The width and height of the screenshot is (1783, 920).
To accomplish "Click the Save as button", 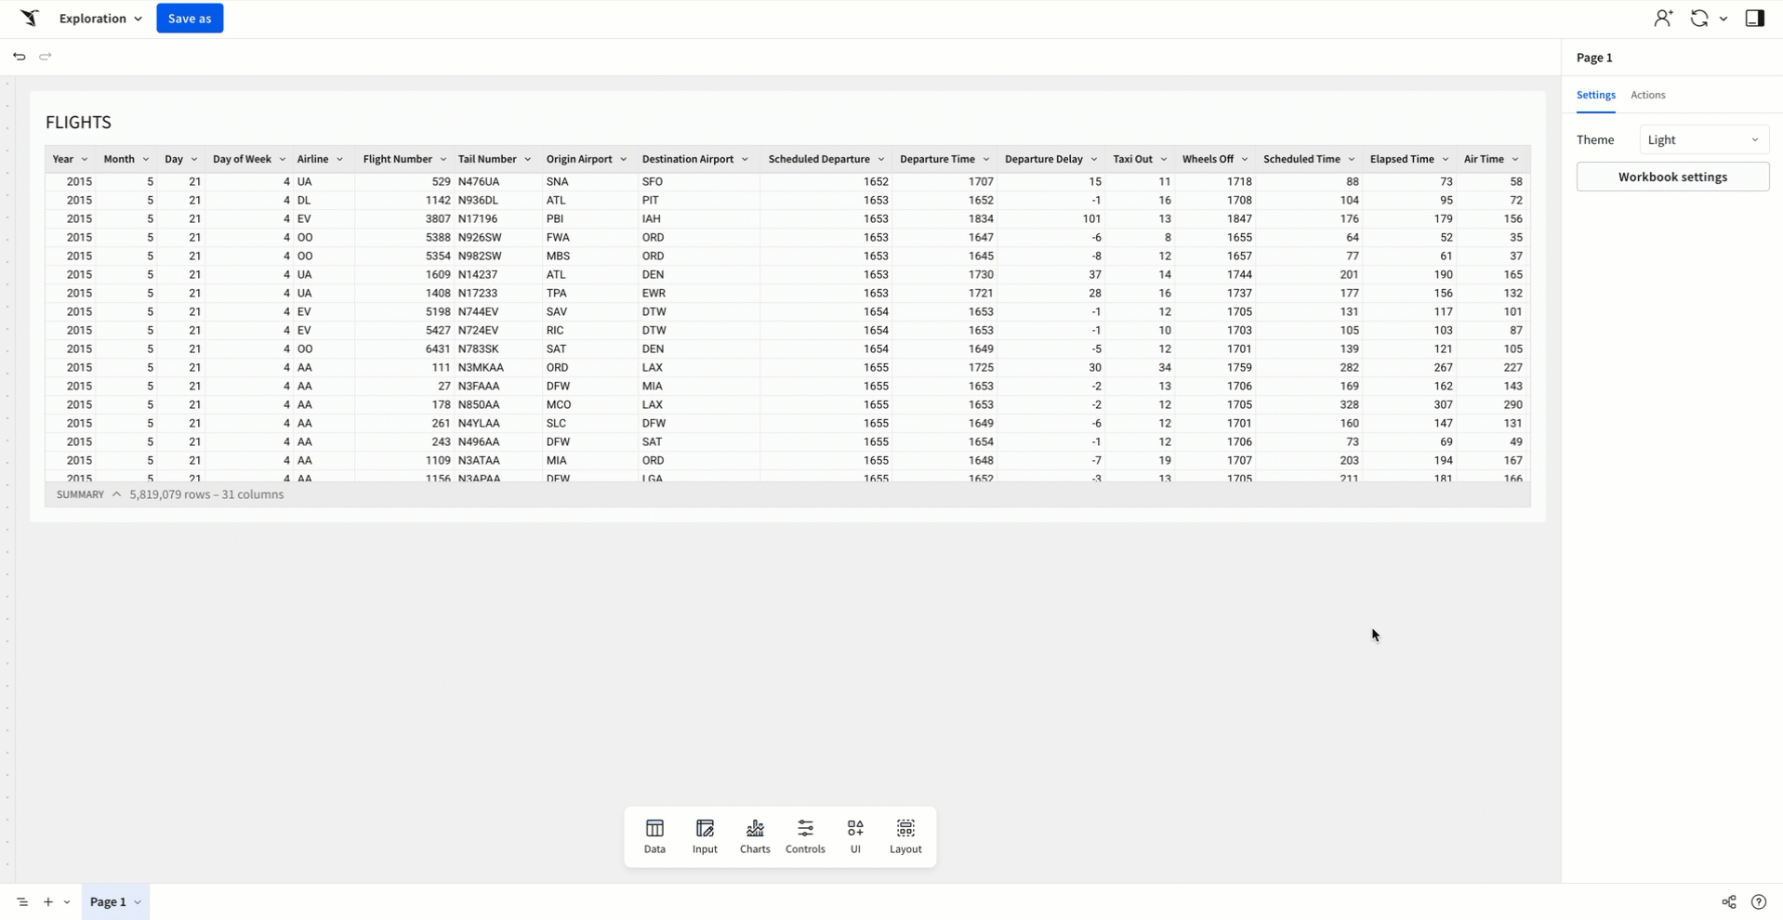I will coord(190,19).
